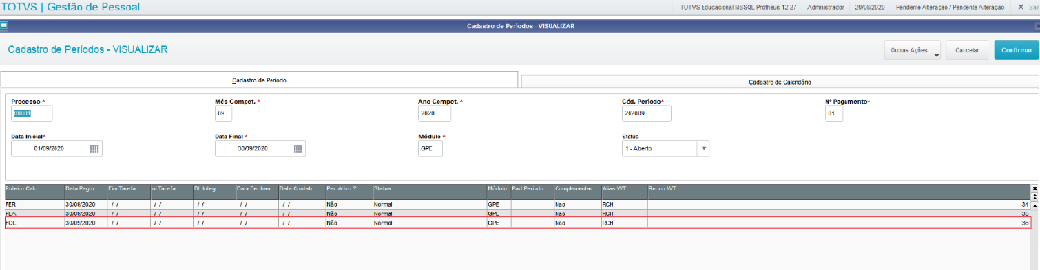Image resolution: width=1040 pixels, height=270 pixels.
Task: Click the Processo input field
Action: (x=32, y=113)
